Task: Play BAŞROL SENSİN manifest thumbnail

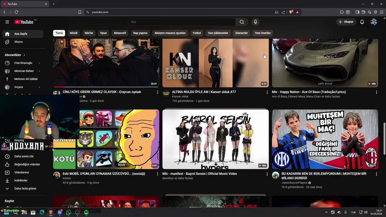Action: (216, 139)
